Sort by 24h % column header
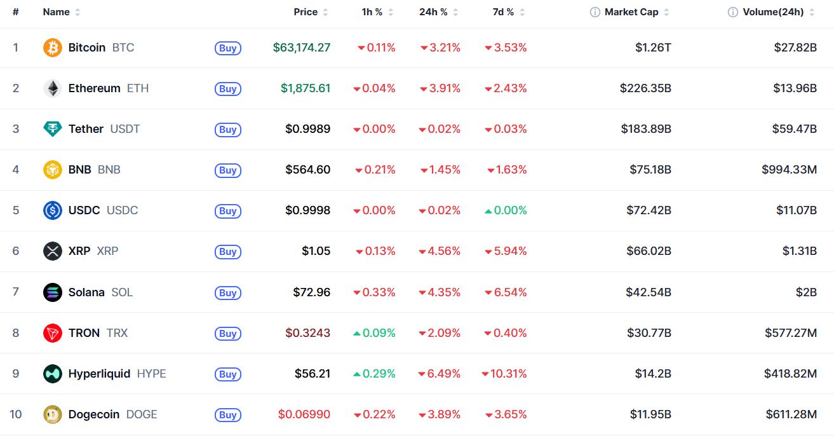The height and width of the screenshot is (438, 834). point(438,12)
